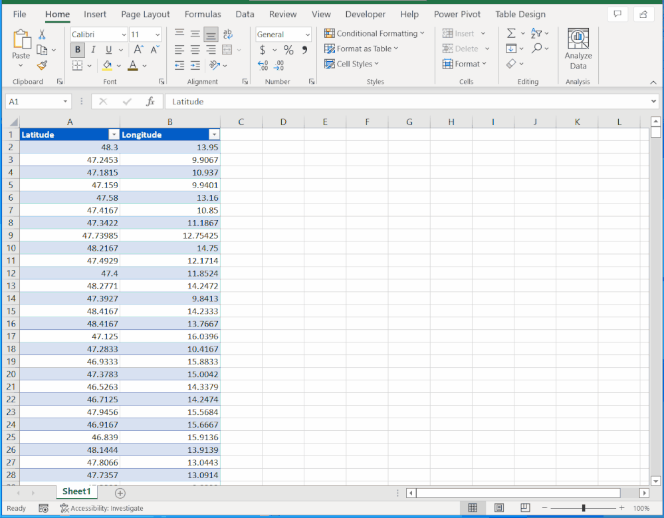The image size is (664, 518).
Task: Toggle Underline formatting
Action: [109, 50]
